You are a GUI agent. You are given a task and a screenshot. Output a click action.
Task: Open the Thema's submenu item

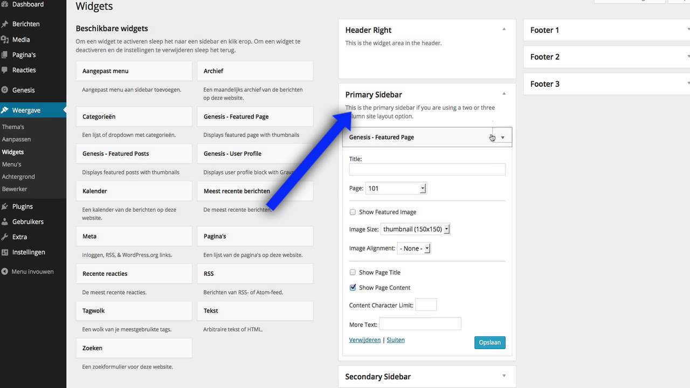pyautogui.click(x=13, y=127)
